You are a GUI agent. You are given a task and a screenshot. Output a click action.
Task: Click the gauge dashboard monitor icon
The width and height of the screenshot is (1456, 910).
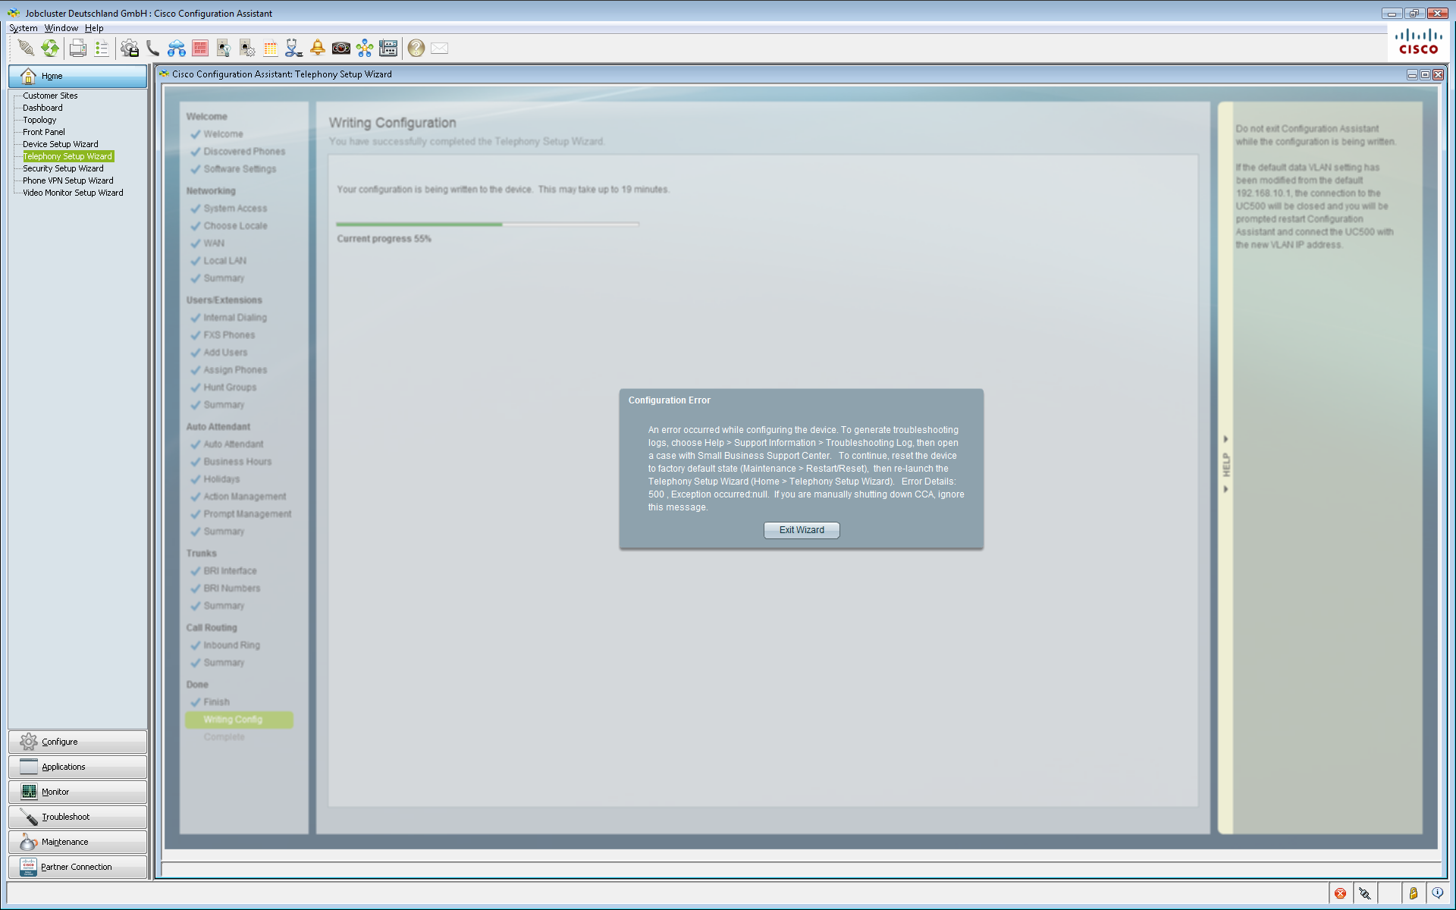click(341, 49)
